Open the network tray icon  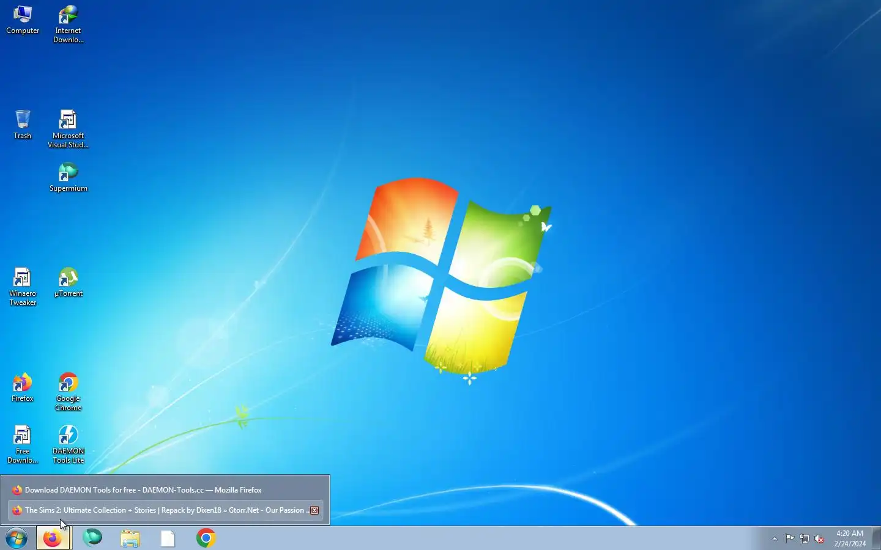[805, 538]
